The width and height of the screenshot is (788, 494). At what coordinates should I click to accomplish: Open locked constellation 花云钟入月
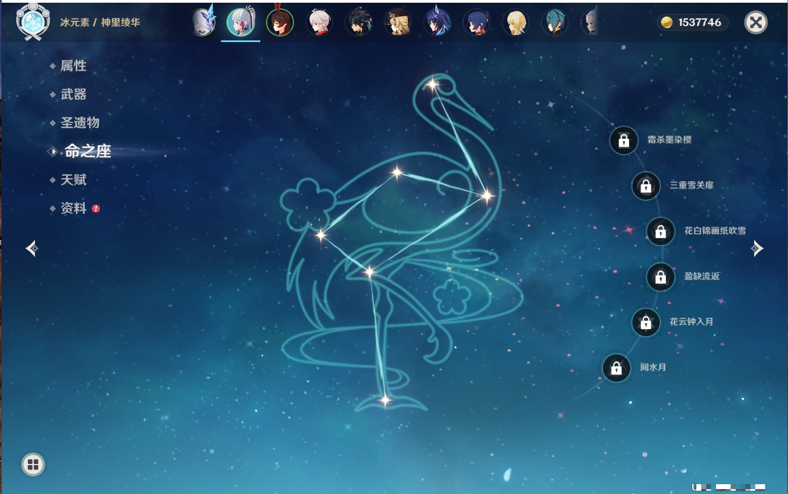click(x=646, y=322)
